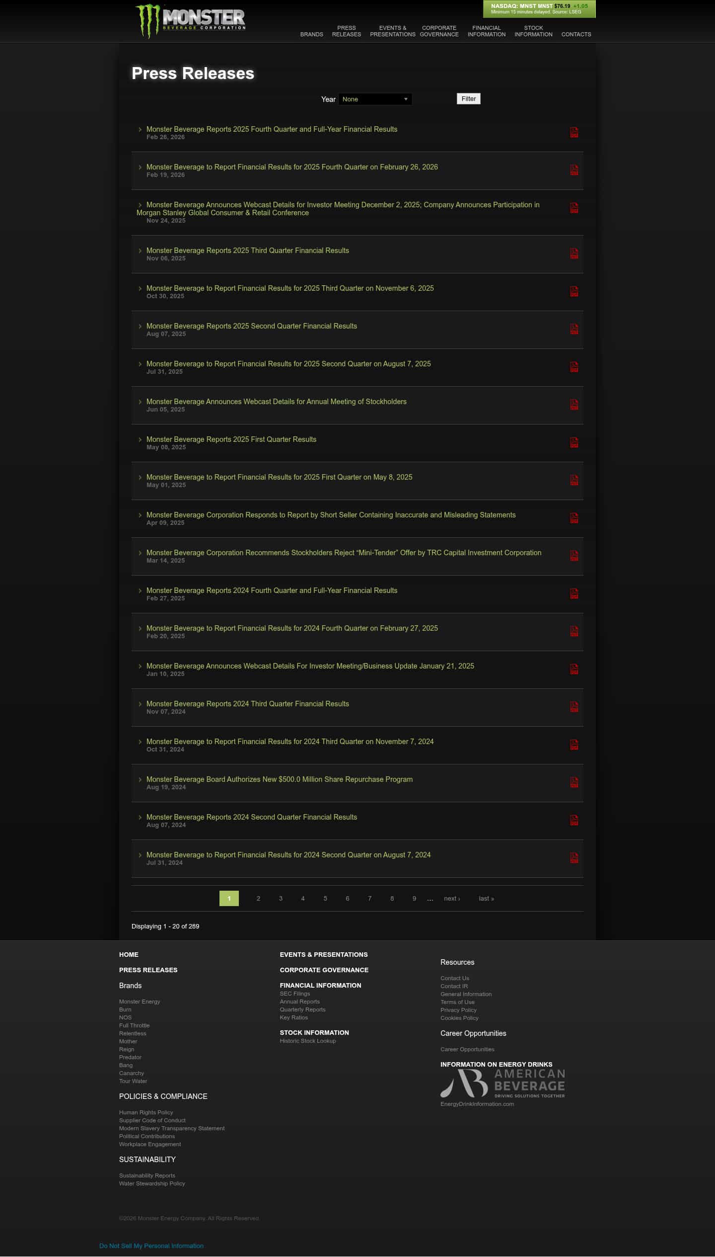Open PDF icon for May 01, 2025 release
The image size is (715, 1257).
coord(574,480)
